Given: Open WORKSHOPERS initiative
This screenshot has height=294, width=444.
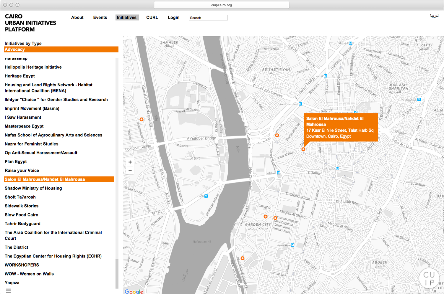Looking at the screenshot, I should tap(22, 265).
